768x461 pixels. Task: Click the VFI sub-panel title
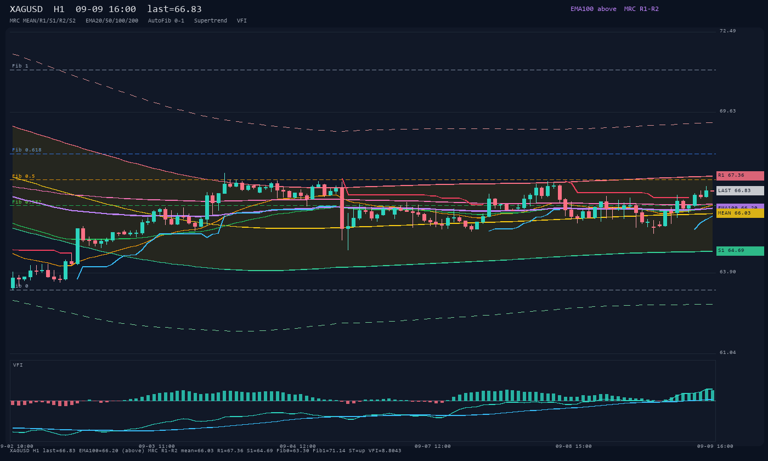click(x=18, y=365)
